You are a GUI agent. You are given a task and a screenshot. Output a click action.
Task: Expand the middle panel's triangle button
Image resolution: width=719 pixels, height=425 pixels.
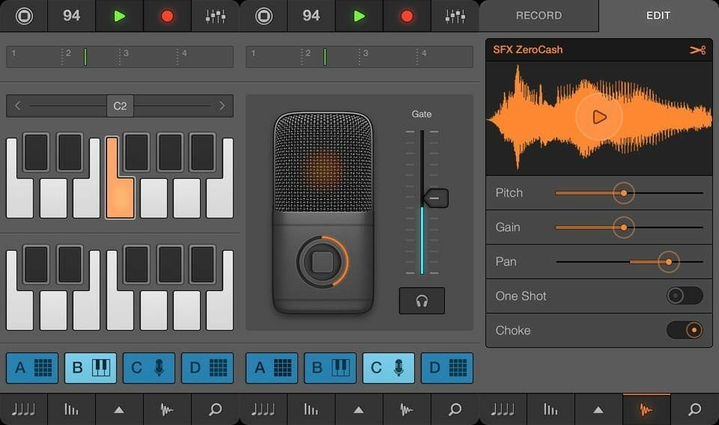click(x=359, y=409)
